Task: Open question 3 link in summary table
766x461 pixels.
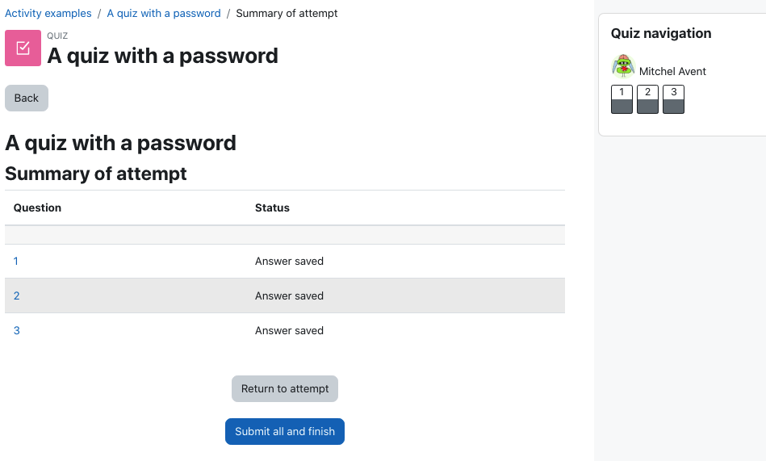Action: point(17,330)
